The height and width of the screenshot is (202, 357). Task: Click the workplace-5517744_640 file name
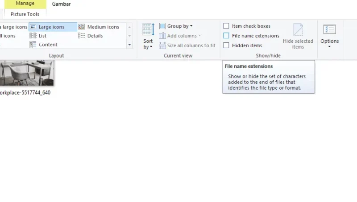[x=25, y=93]
